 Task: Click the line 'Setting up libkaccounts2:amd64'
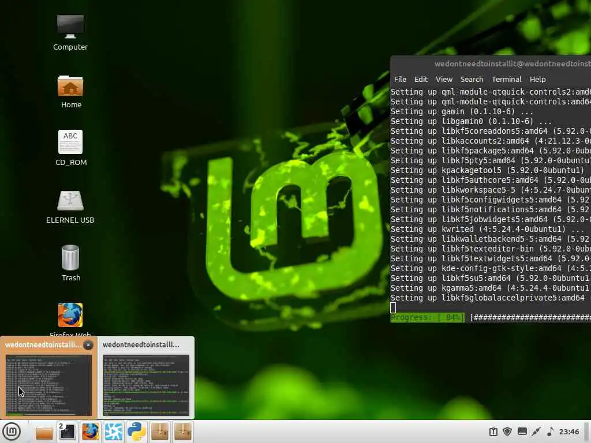[x=491, y=141]
